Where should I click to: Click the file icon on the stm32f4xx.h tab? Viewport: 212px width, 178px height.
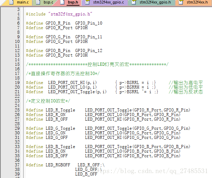[x=181, y=2]
